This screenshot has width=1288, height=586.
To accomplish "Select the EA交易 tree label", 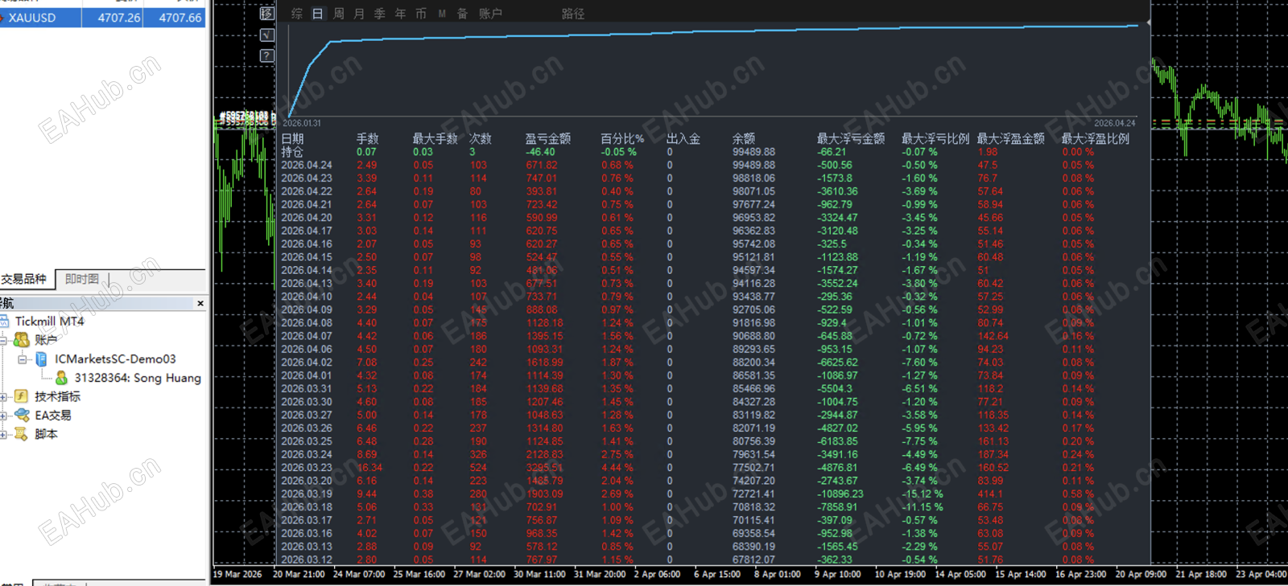I will (53, 416).
